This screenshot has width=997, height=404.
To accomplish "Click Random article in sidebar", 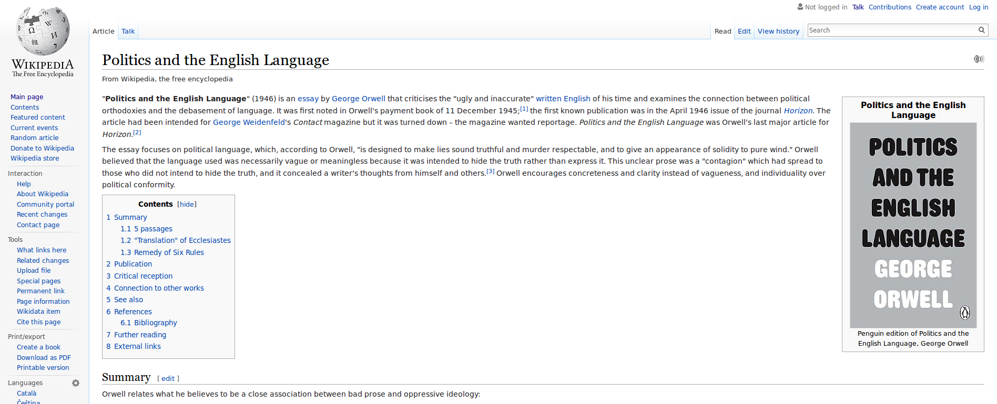I will [x=35, y=138].
